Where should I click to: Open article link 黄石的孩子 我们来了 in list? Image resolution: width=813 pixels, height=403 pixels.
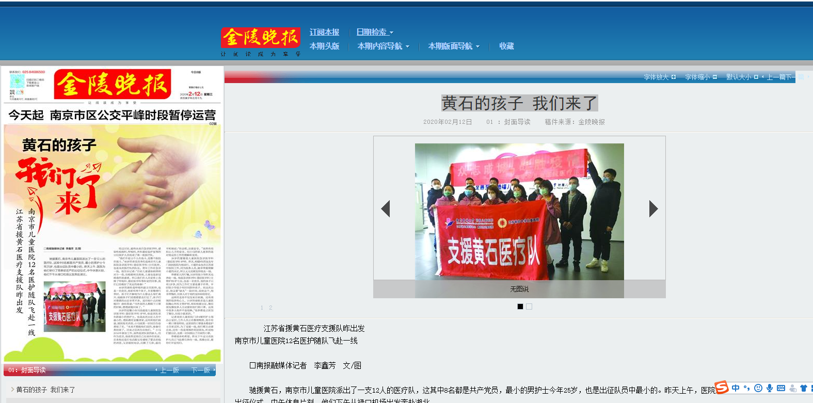(x=45, y=390)
